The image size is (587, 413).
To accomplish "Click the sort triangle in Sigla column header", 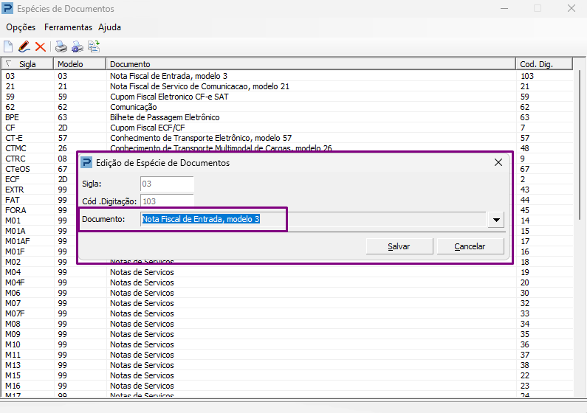I will point(9,64).
